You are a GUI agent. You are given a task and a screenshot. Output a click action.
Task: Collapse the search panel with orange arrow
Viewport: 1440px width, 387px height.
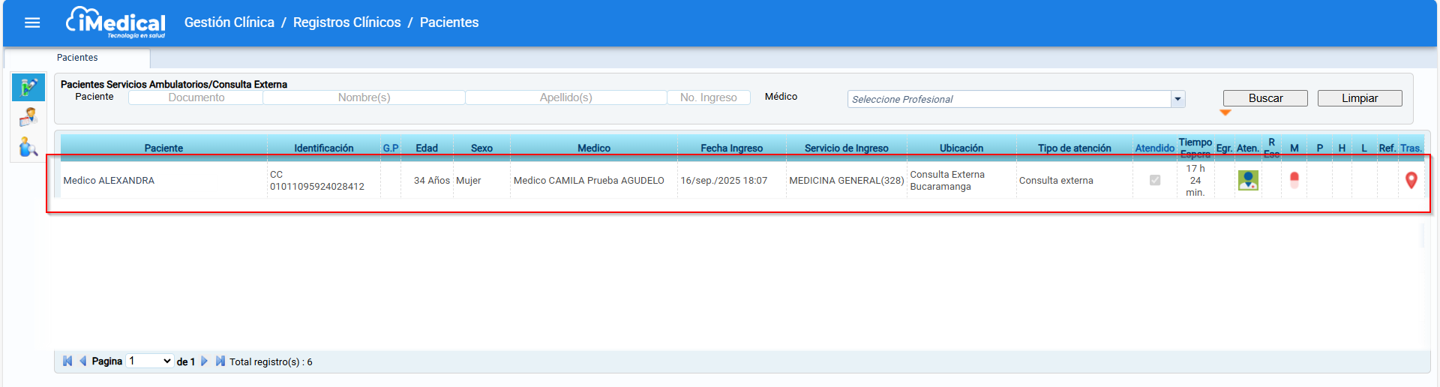(x=1225, y=112)
